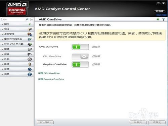Toggle the AMD OverDrive switch
Screen dimensions: 168x126
pos(80,47)
